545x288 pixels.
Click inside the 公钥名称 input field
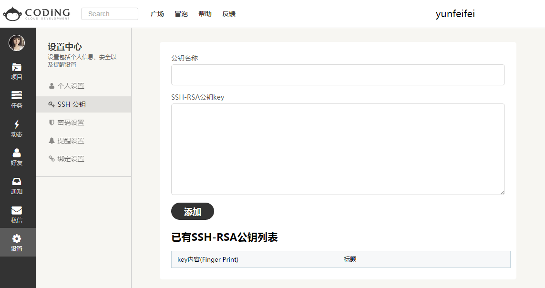coord(338,75)
